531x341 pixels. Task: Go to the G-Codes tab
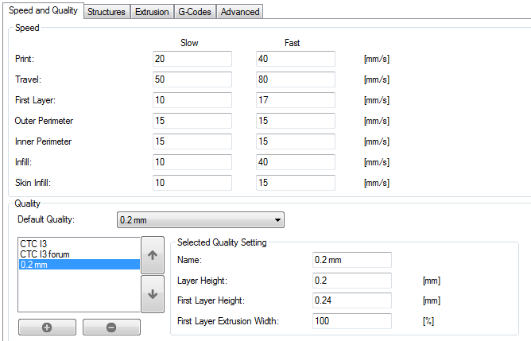click(195, 12)
